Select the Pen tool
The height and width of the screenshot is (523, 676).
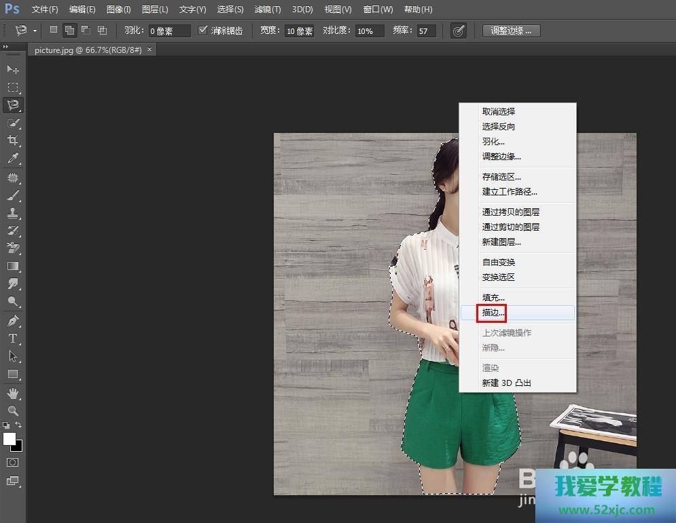tap(12, 321)
